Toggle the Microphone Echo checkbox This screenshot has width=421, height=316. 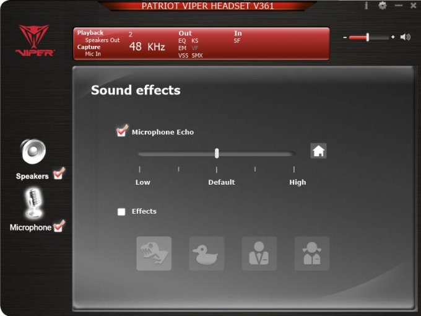tap(121, 131)
